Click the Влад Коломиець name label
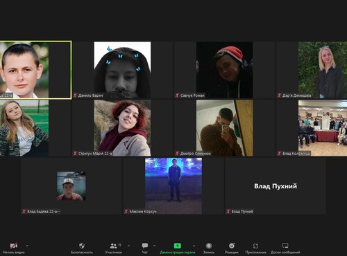Viewport: 347px width, 256px height. click(x=296, y=153)
